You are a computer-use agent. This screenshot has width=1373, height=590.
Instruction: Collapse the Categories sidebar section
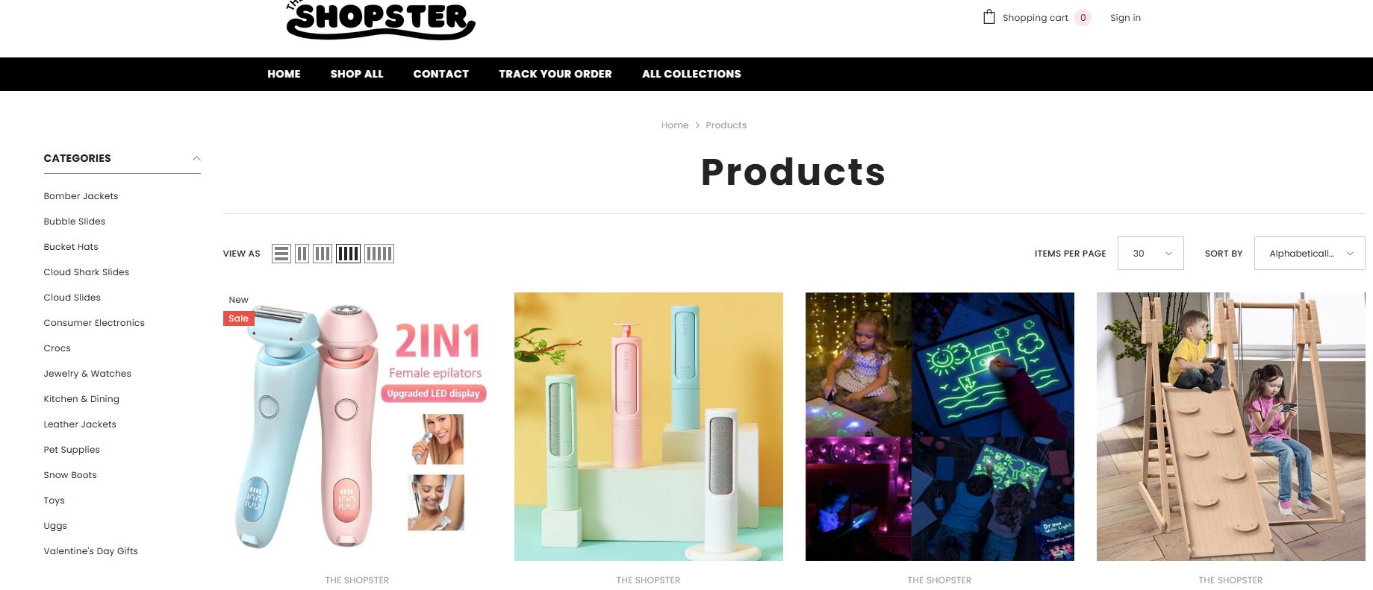196,158
